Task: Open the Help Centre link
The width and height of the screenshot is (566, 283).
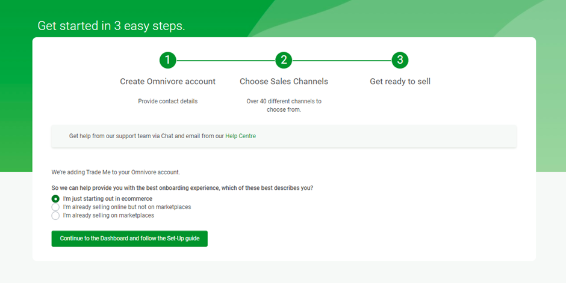Action: [x=240, y=136]
